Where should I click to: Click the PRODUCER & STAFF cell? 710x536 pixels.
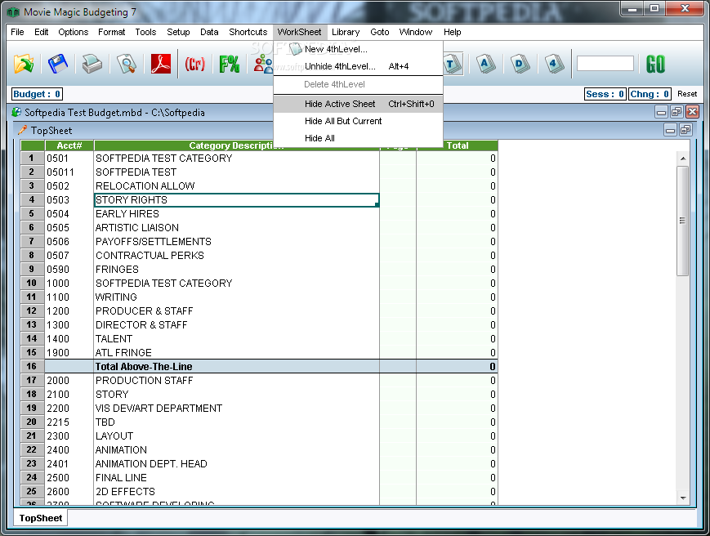coord(236,311)
